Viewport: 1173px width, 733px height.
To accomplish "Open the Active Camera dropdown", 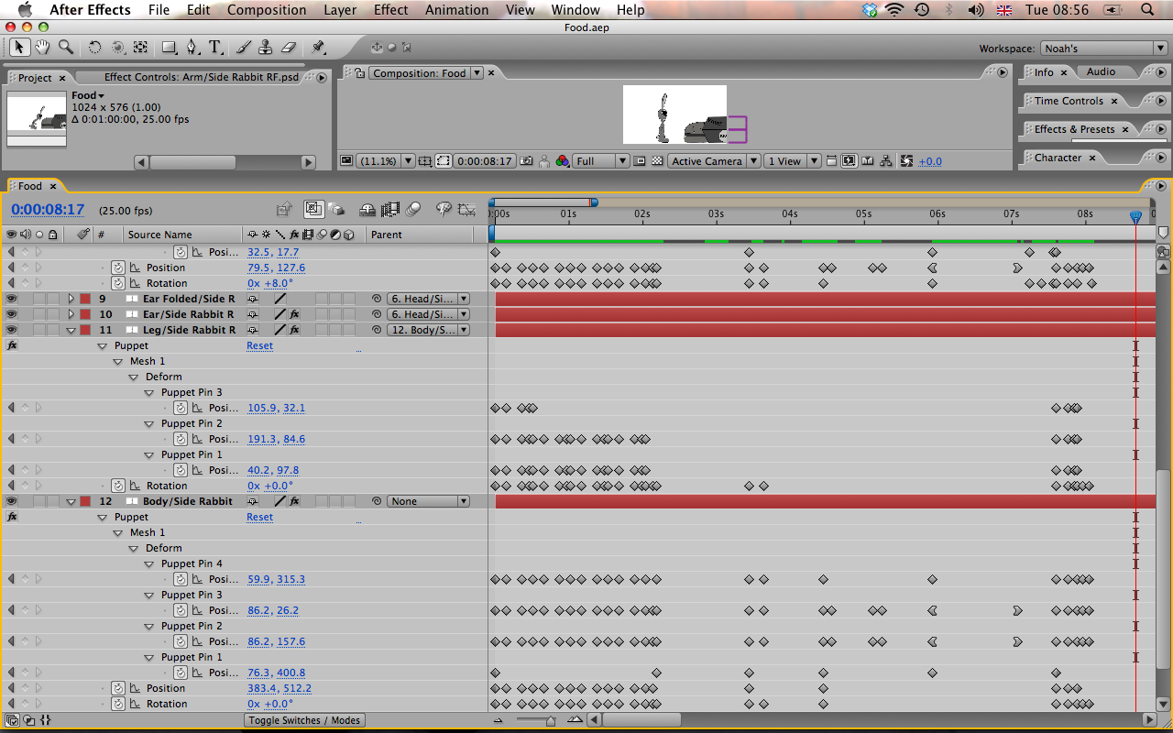I will [x=715, y=161].
